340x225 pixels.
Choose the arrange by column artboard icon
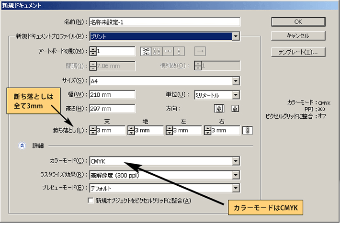tap(180, 51)
